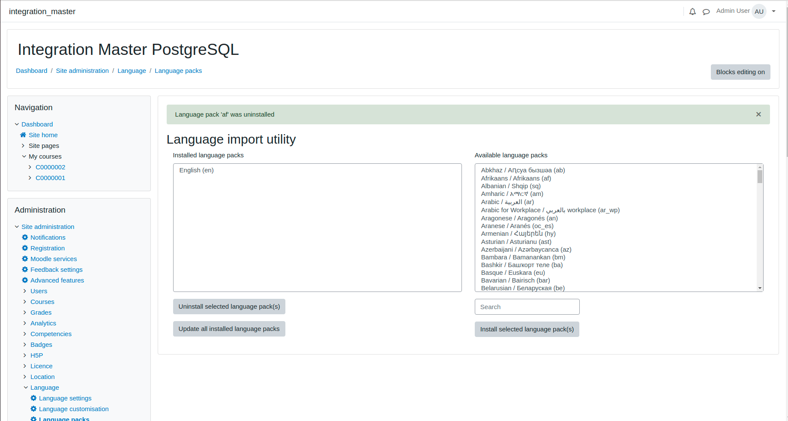Click the Registration gear icon
Image resolution: width=788 pixels, height=421 pixels.
pyautogui.click(x=25, y=248)
